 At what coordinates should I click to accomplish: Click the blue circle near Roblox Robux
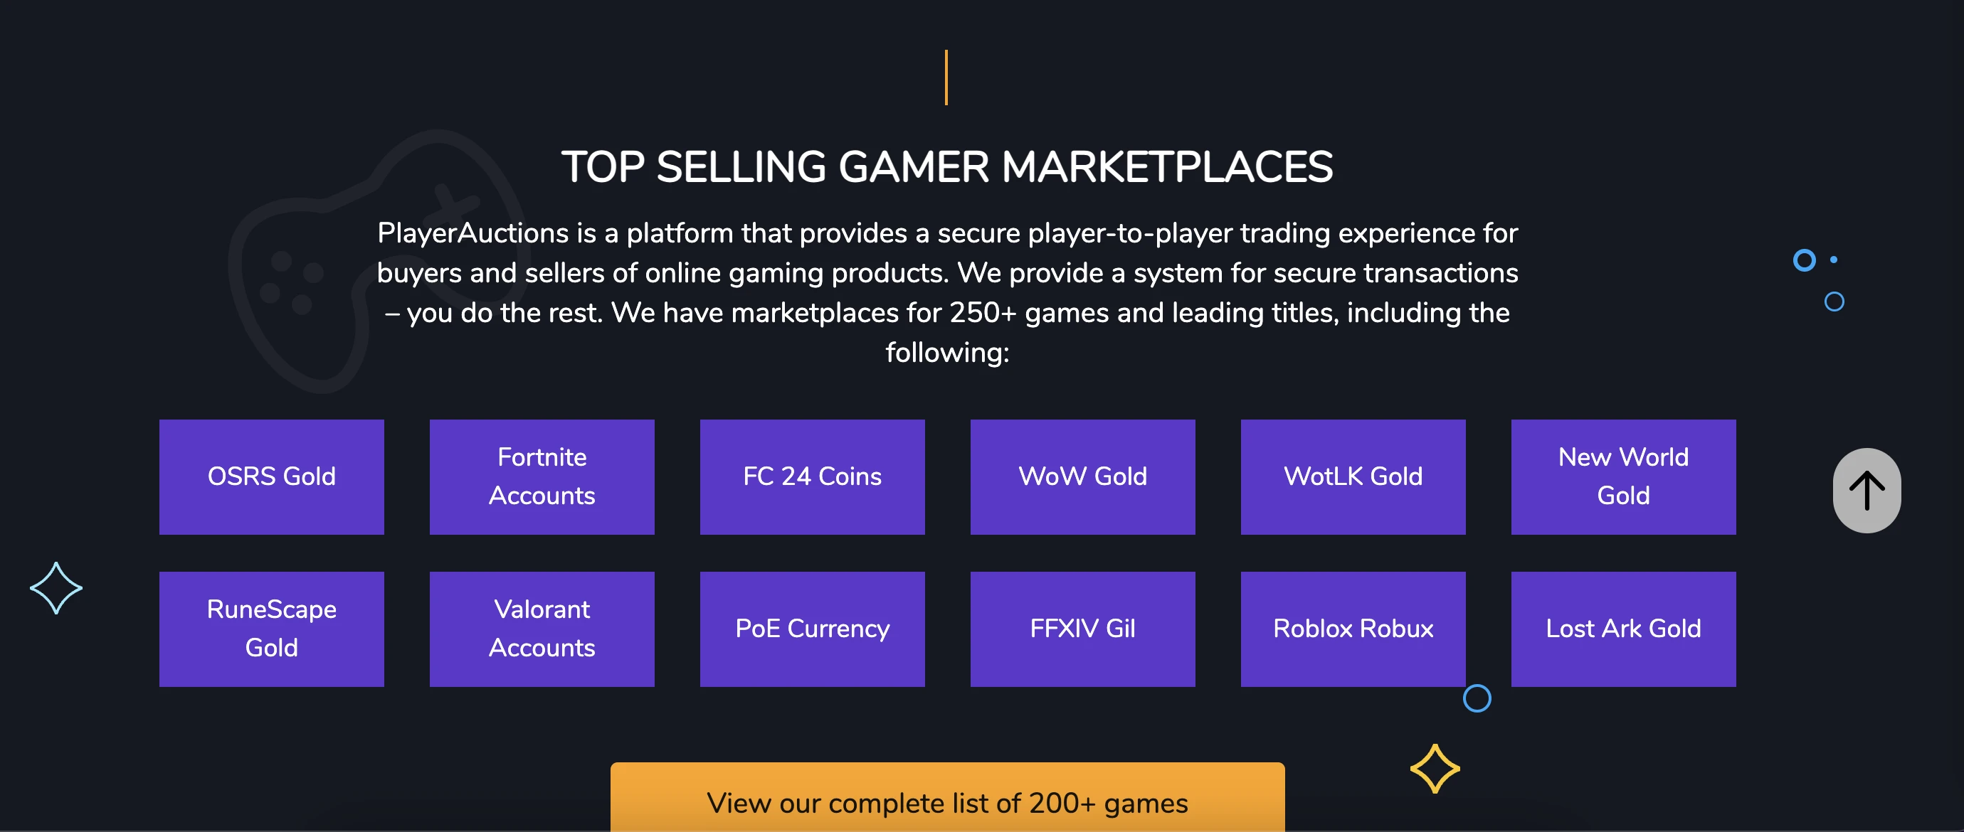click(x=1477, y=698)
